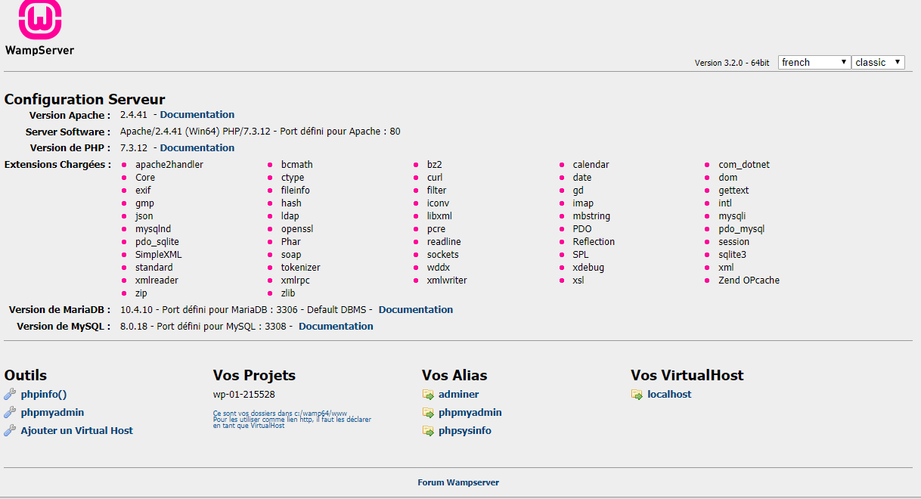
Task: Open Apache Documentation link
Action: (197, 115)
